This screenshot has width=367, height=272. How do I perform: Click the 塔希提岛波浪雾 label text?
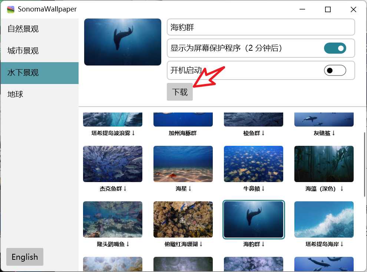tap(113, 133)
